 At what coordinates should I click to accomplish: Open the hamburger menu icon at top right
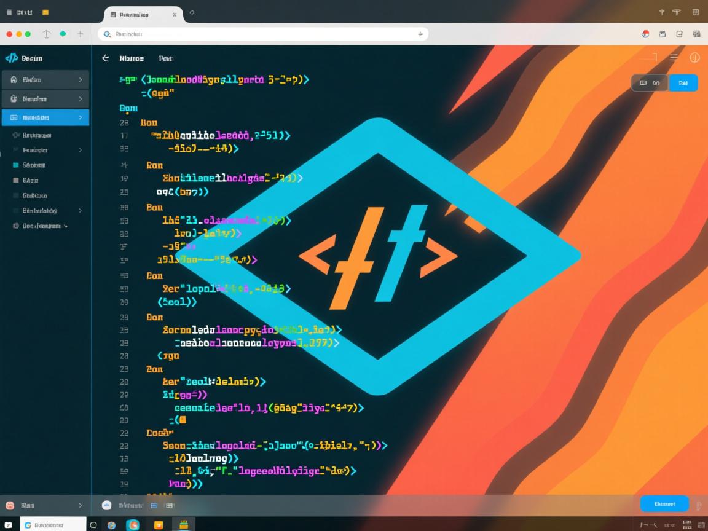(x=674, y=57)
